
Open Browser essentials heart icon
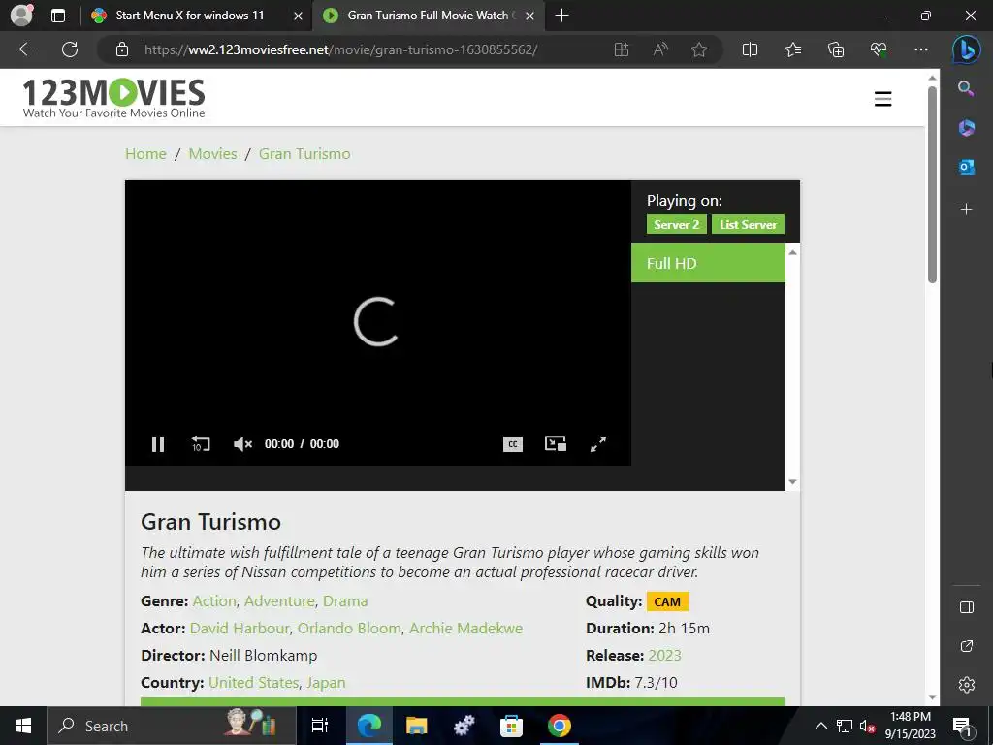click(x=879, y=49)
